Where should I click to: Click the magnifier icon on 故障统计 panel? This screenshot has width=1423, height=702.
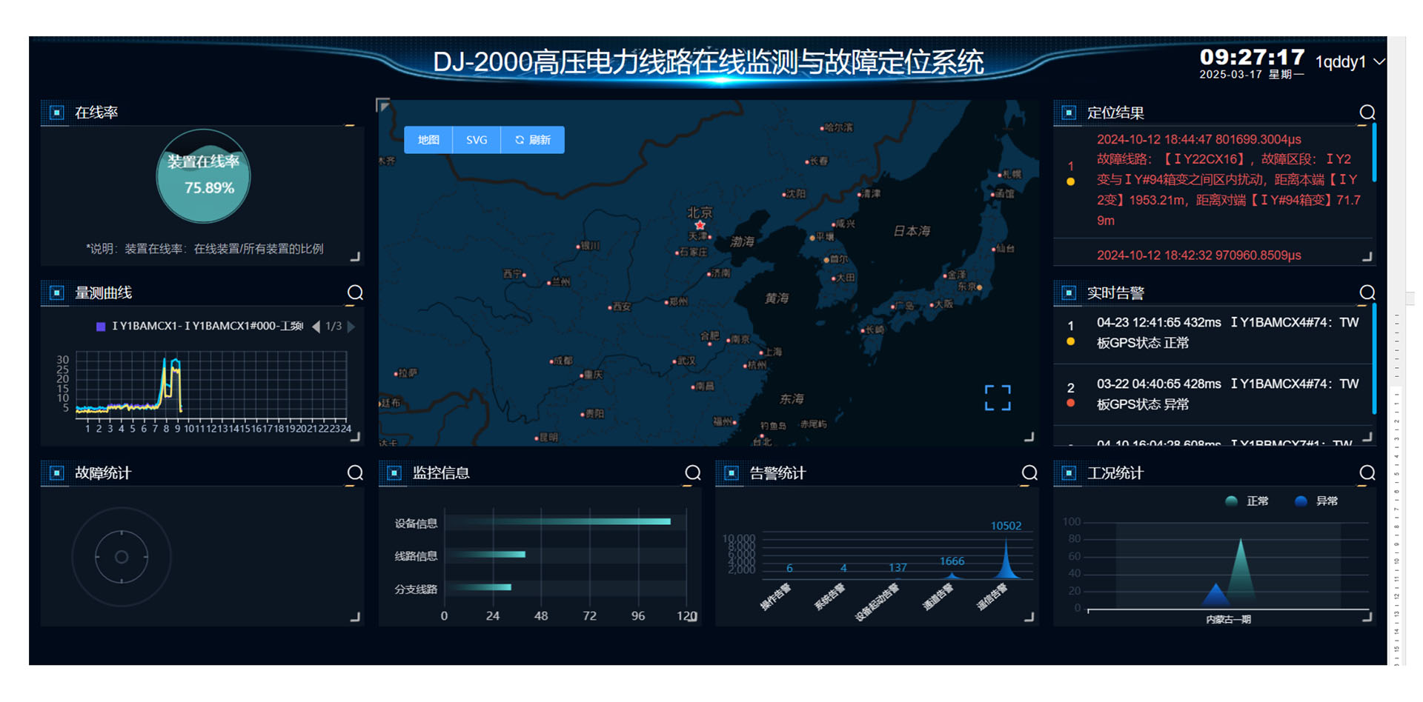pos(355,472)
